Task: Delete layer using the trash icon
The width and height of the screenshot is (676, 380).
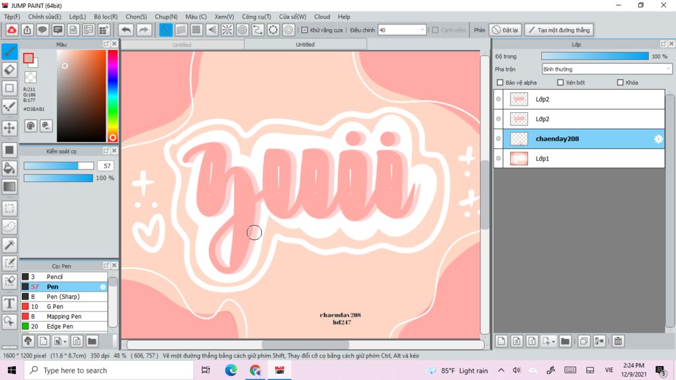Action: (x=618, y=341)
